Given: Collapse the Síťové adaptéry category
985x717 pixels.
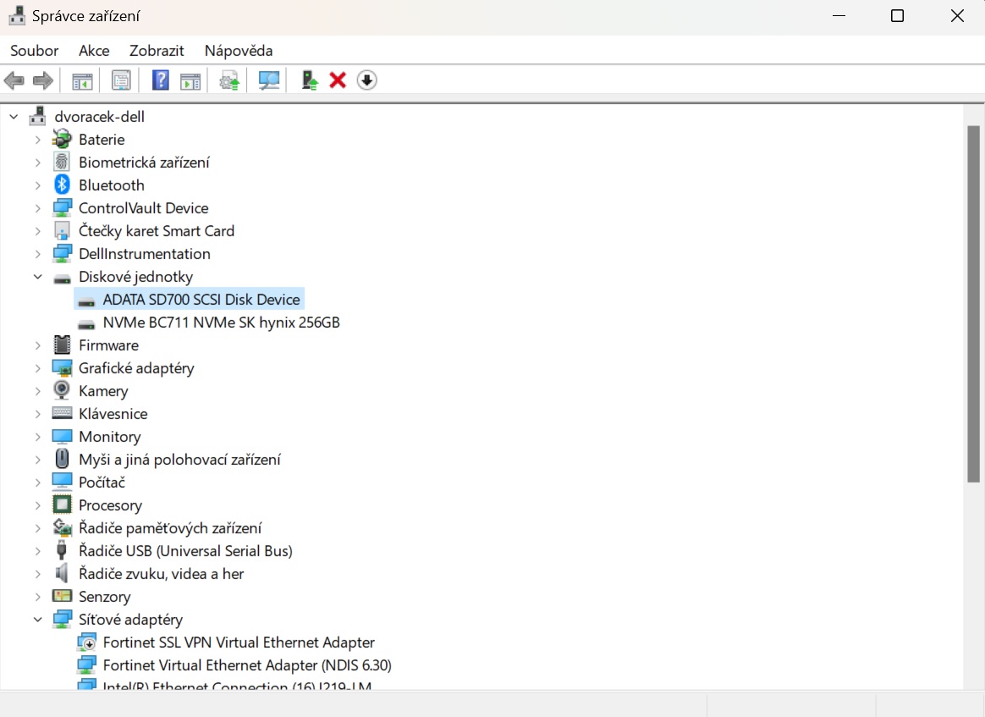Looking at the screenshot, I should tap(38, 620).
